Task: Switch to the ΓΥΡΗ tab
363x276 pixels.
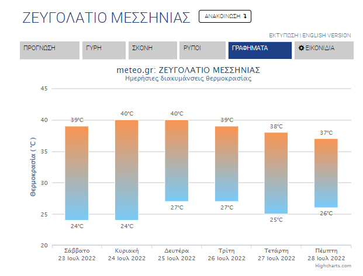Action: (104, 50)
